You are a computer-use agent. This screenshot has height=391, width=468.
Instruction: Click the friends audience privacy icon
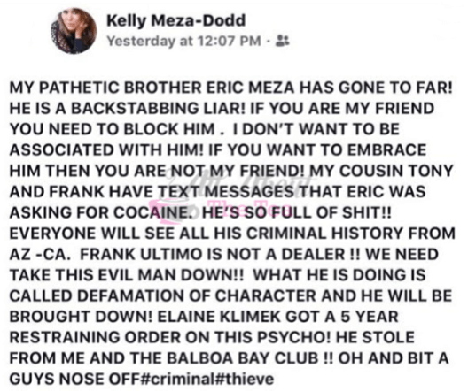pyautogui.click(x=283, y=41)
